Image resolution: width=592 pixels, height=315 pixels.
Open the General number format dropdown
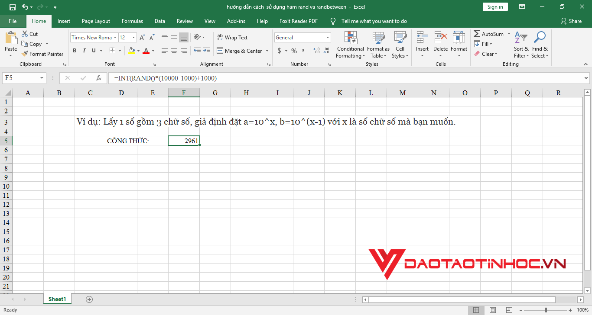[x=327, y=38]
